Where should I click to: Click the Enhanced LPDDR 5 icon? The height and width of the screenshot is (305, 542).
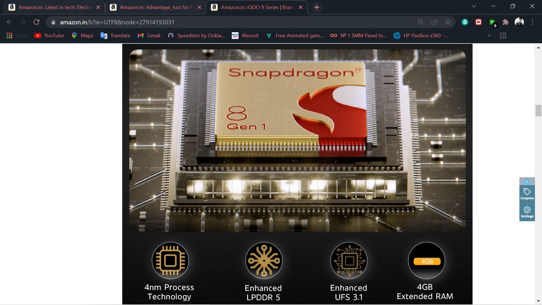pos(263,260)
